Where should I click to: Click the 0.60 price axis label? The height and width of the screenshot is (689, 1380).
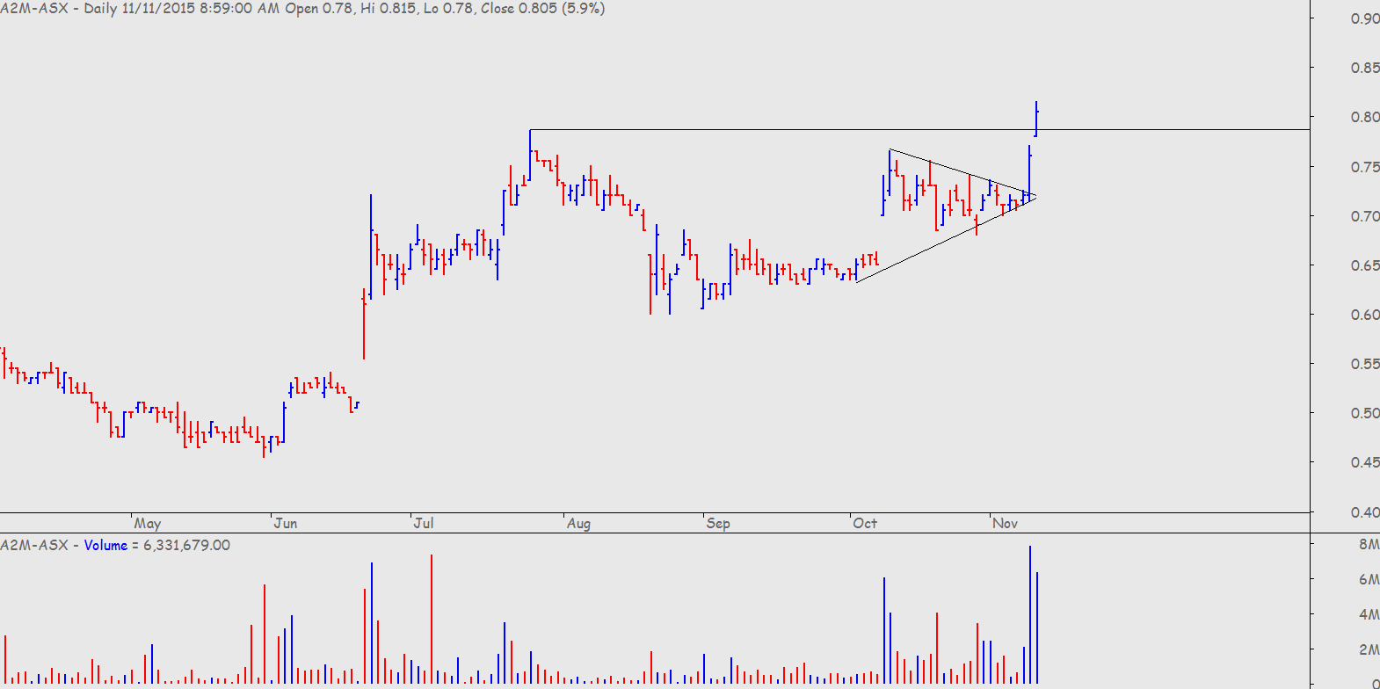click(x=1365, y=315)
